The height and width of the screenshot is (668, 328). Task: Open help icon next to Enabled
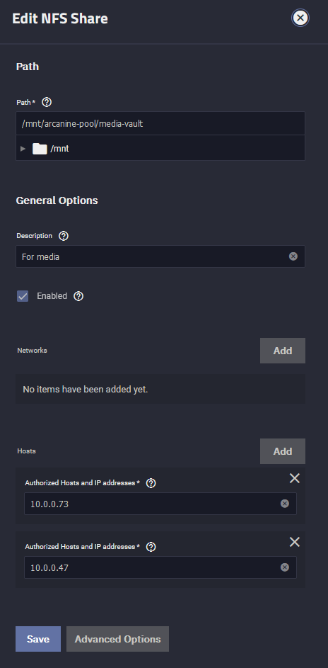click(x=78, y=296)
